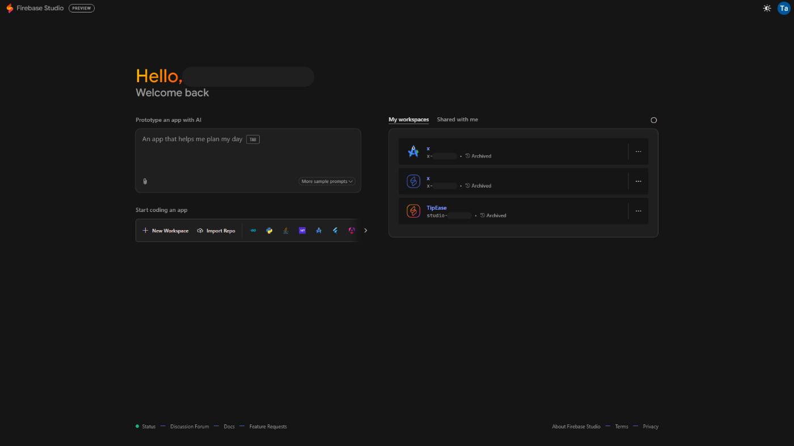Viewport: 794px width, 446px height.
Task: Click Archived status of TipEase workspace
Action: point(493,215)
